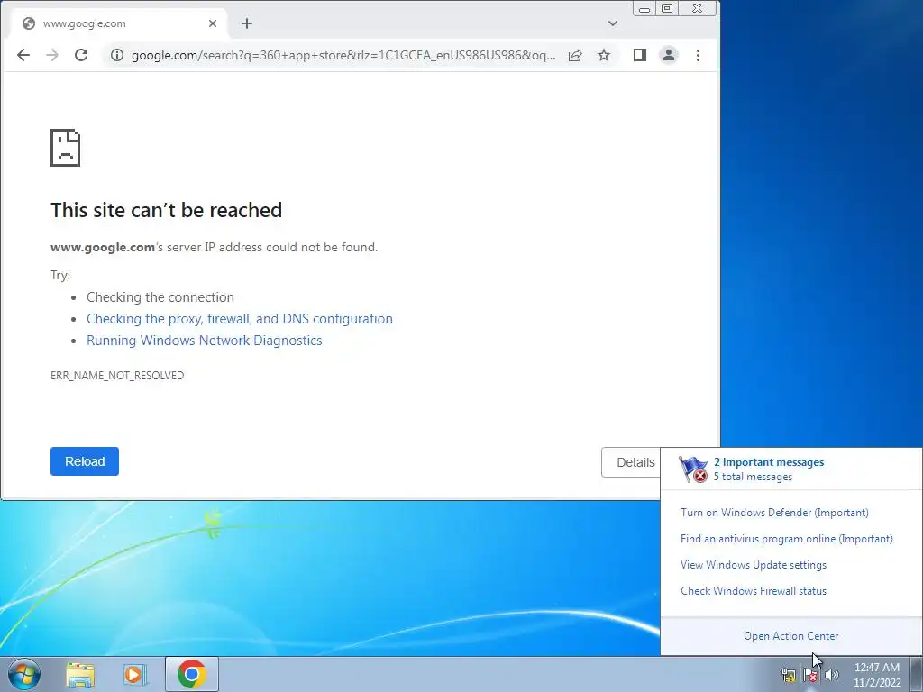View Windows Update settings link
923x692 pixels.
pos(754,565)
